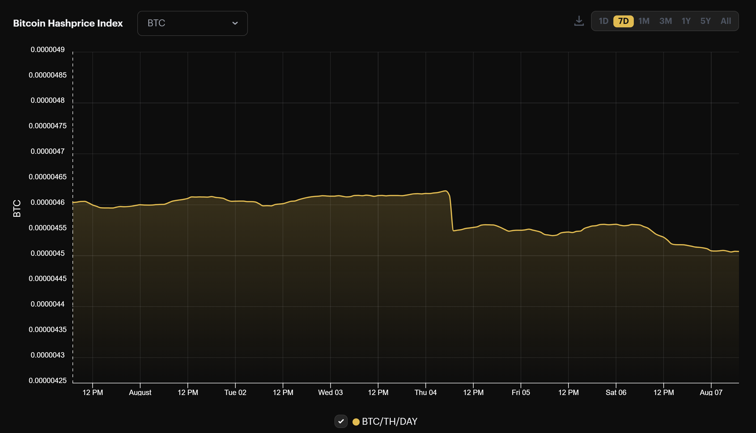Show All historical data

click(x=725, y=21)
